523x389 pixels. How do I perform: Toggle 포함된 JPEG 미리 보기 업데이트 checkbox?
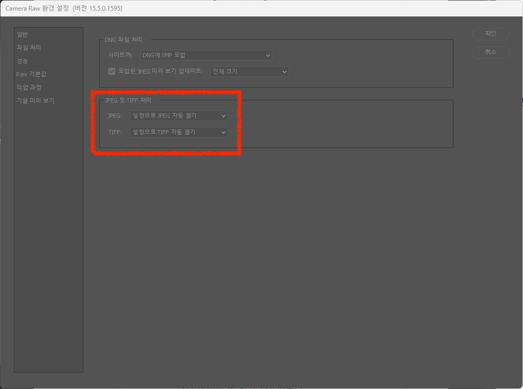pyautogui.click(x=112, y=72)
